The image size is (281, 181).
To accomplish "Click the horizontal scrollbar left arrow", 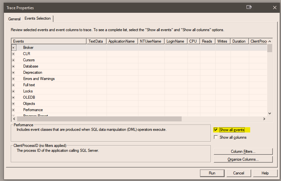I will coord(14,119).
